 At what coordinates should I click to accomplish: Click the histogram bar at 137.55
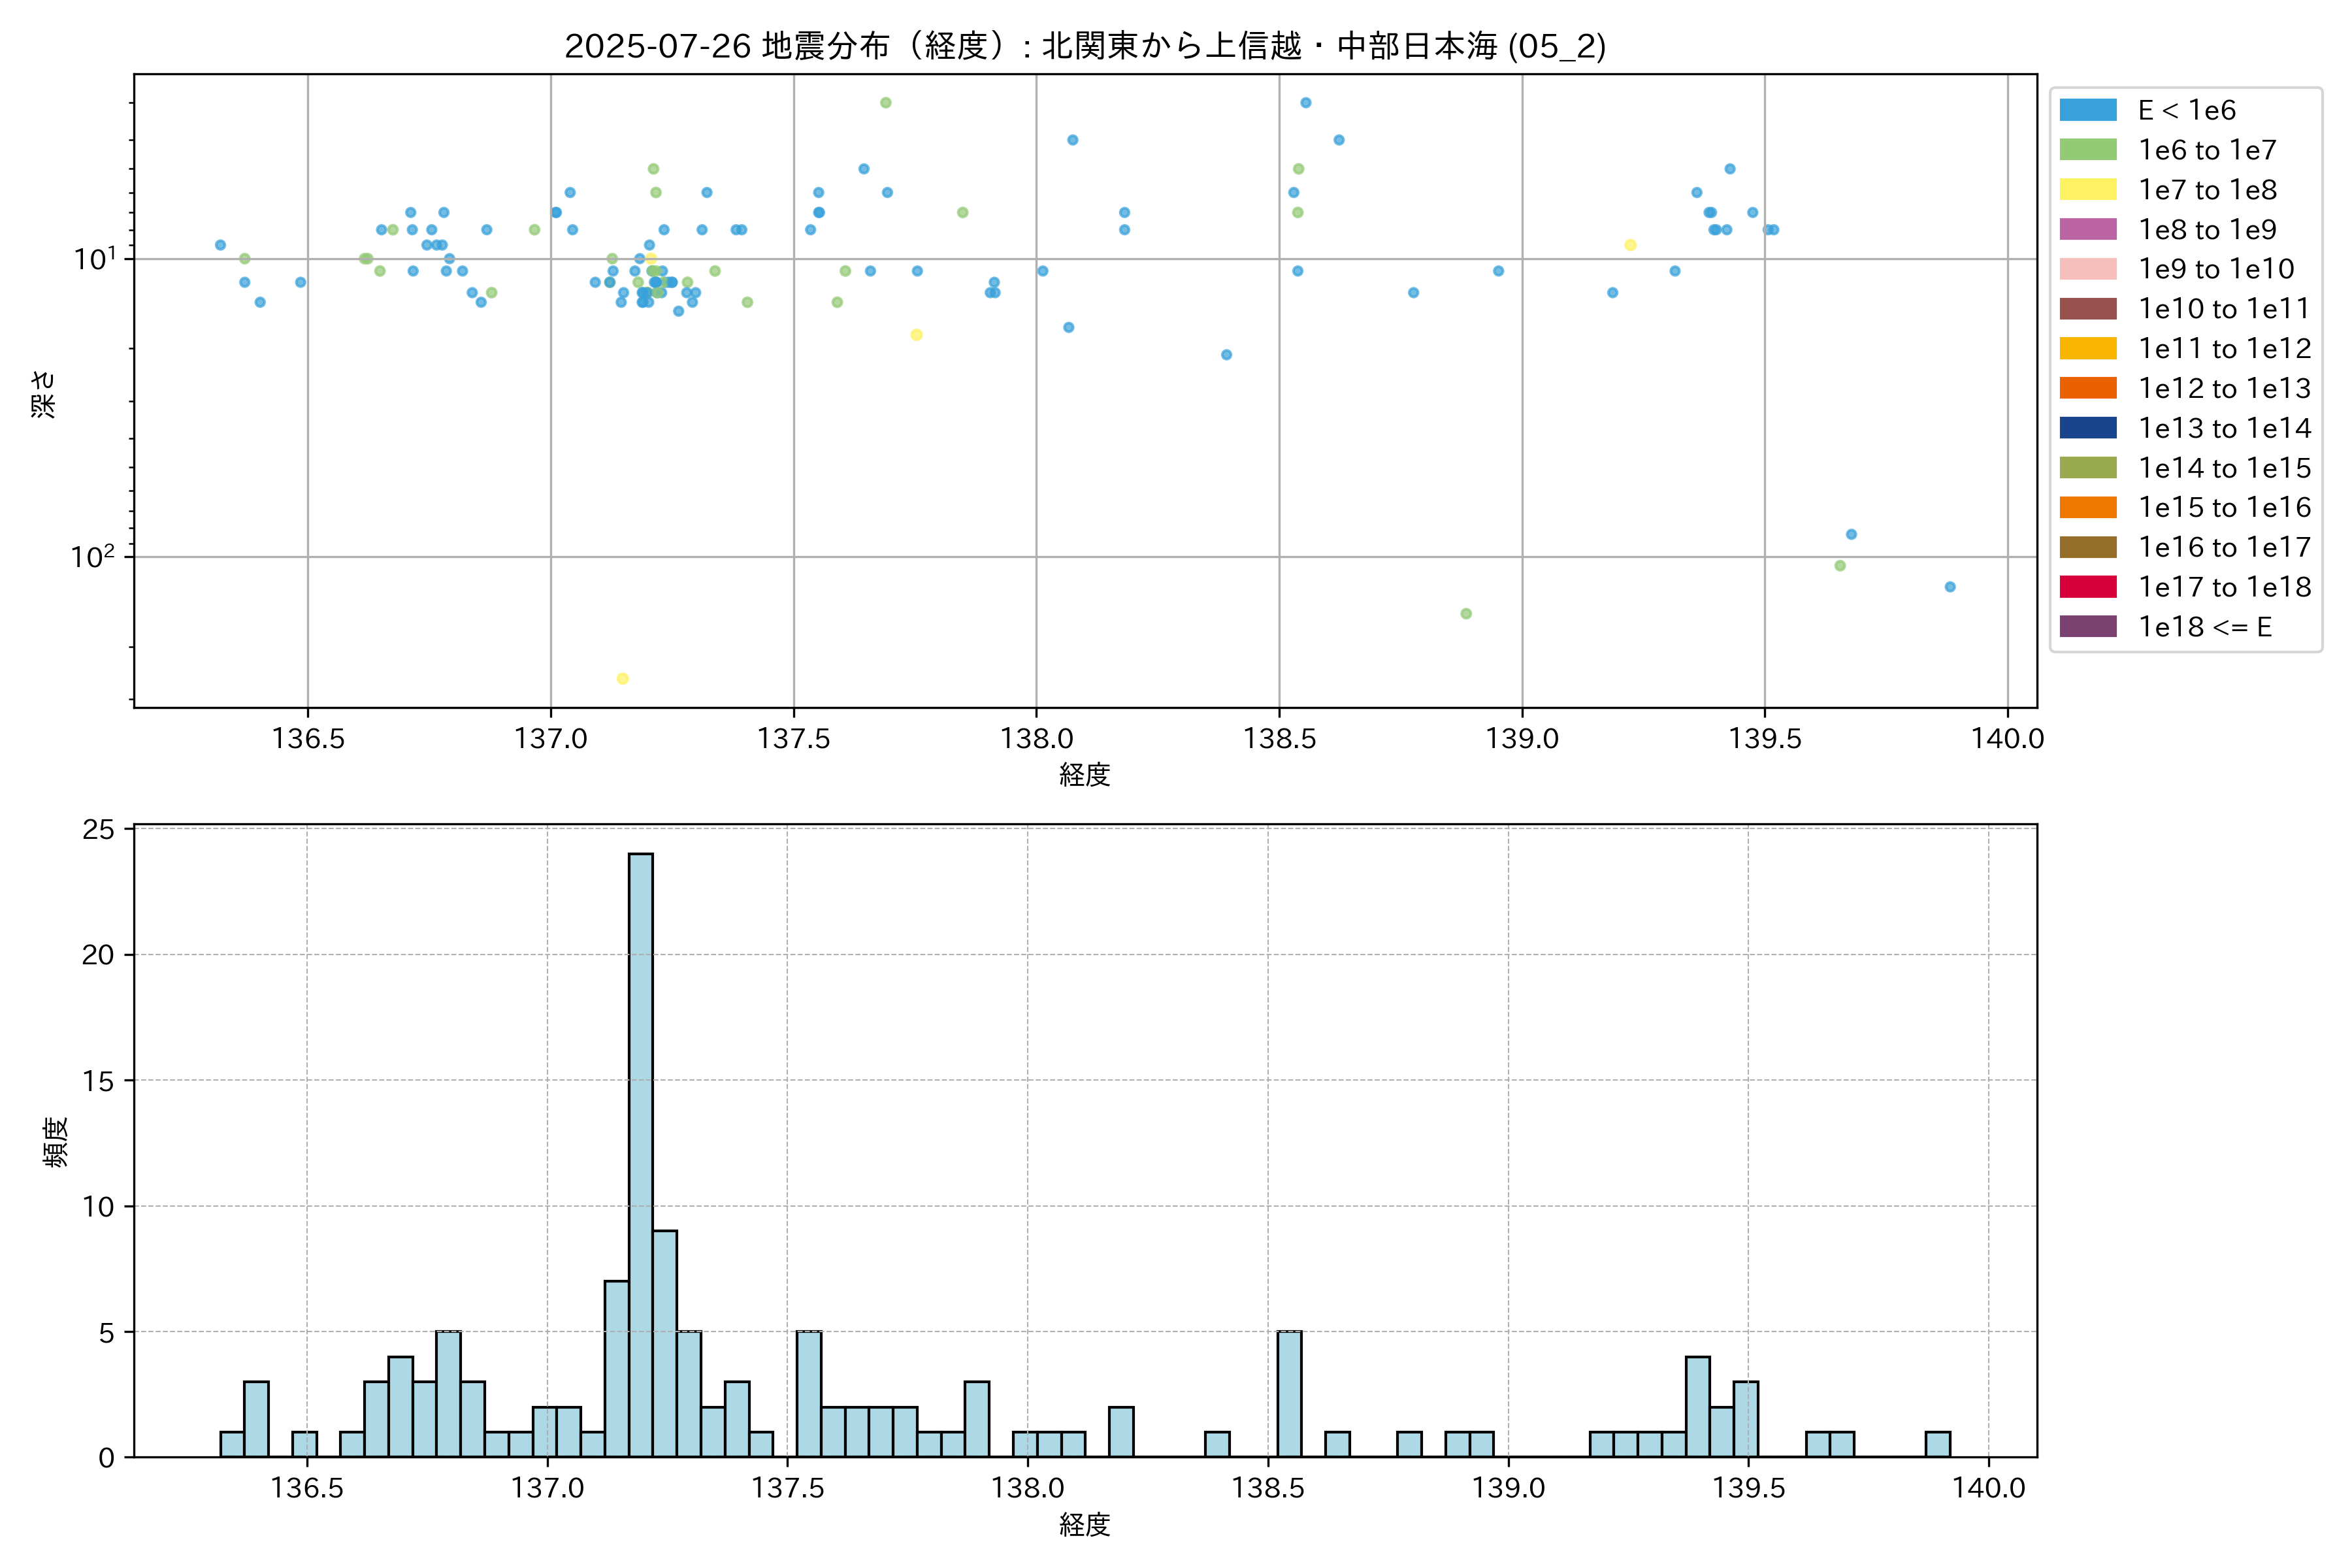pyautogui.click(x=809, y=1394)
